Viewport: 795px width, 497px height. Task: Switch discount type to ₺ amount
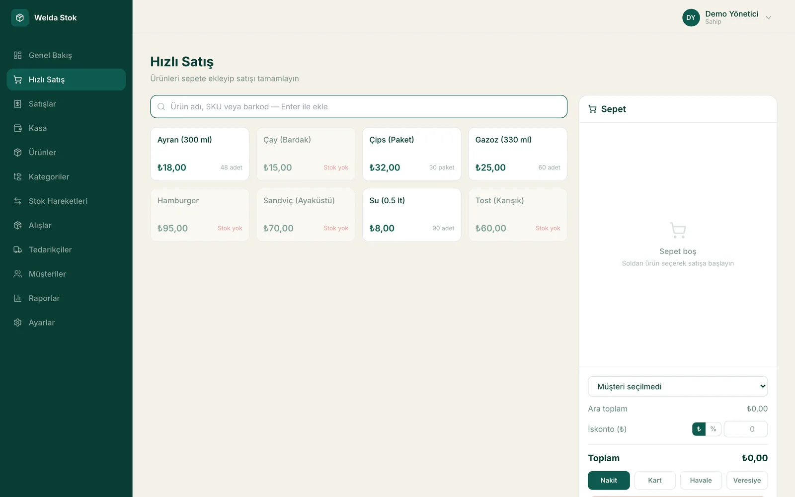pyautogui.click(x=699, y=429)
